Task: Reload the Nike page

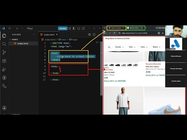Action: [x=114, y=33]
